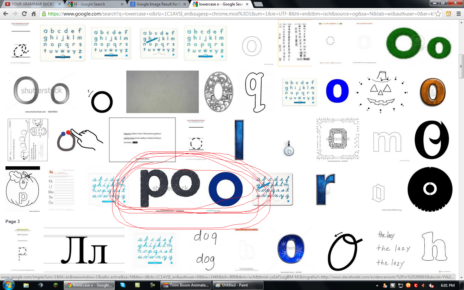Click the Home button in Chrome toolbar
Screen dimensions: 464x290
34,14
